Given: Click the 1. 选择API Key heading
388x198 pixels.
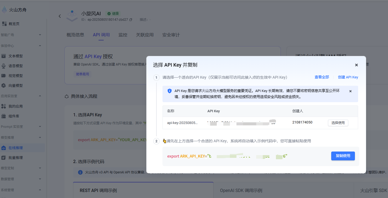Looking at the screenshot, I should 88,115.
